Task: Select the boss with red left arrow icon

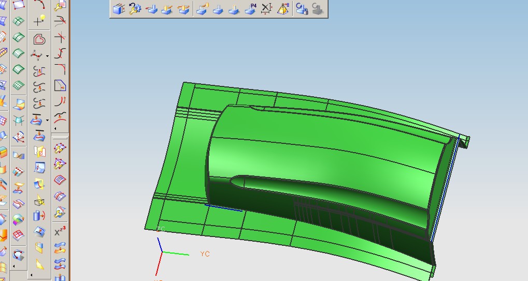Action: (x=151, y=8)
